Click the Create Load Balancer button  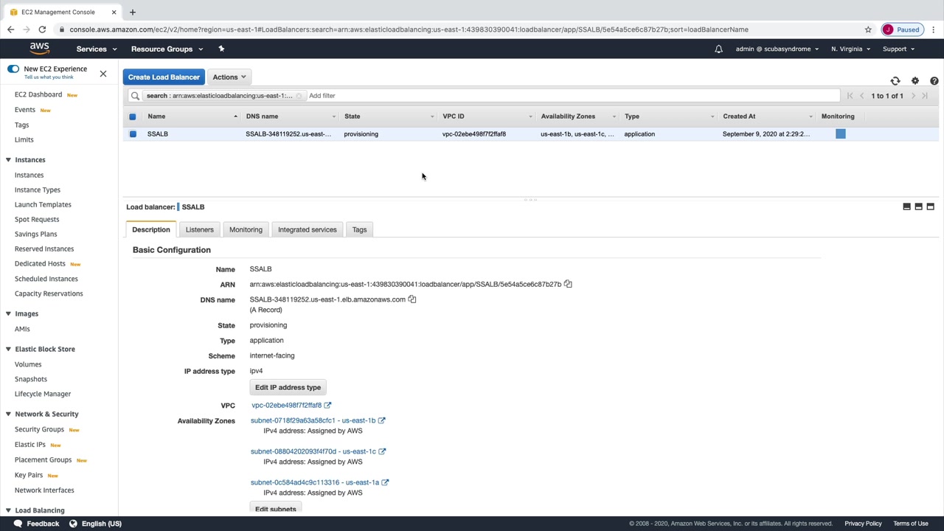[164, 77]
